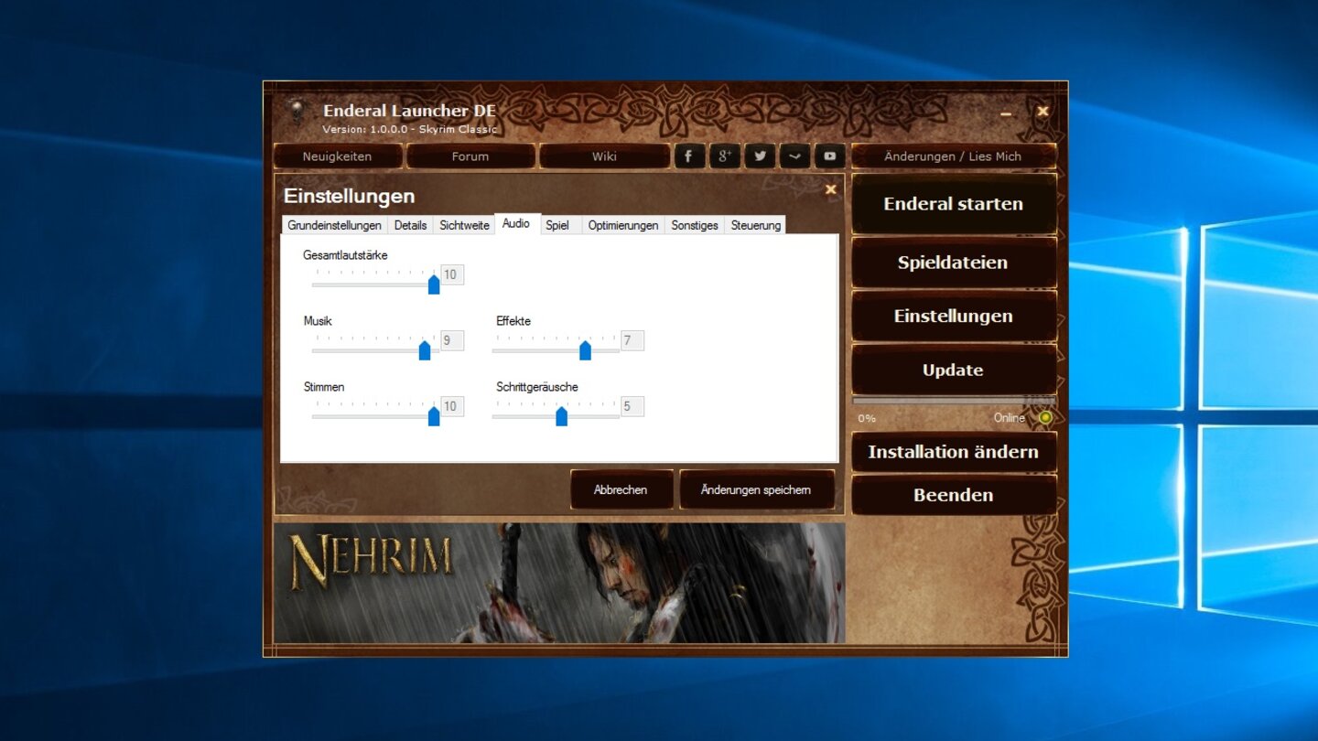Click the Schrittgeräusche slider handle
The height and width of the screenshot is (741, 1318).
coord(562,416)
